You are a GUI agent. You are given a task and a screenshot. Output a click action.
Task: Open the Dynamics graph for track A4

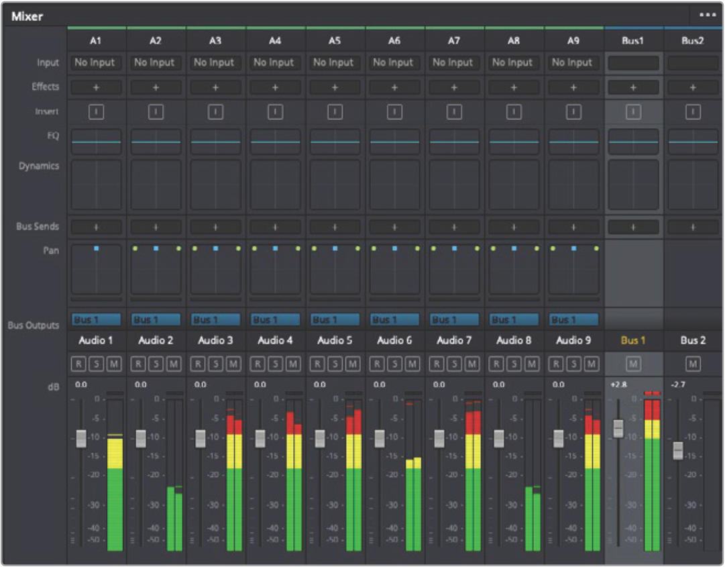coord(275,185)
